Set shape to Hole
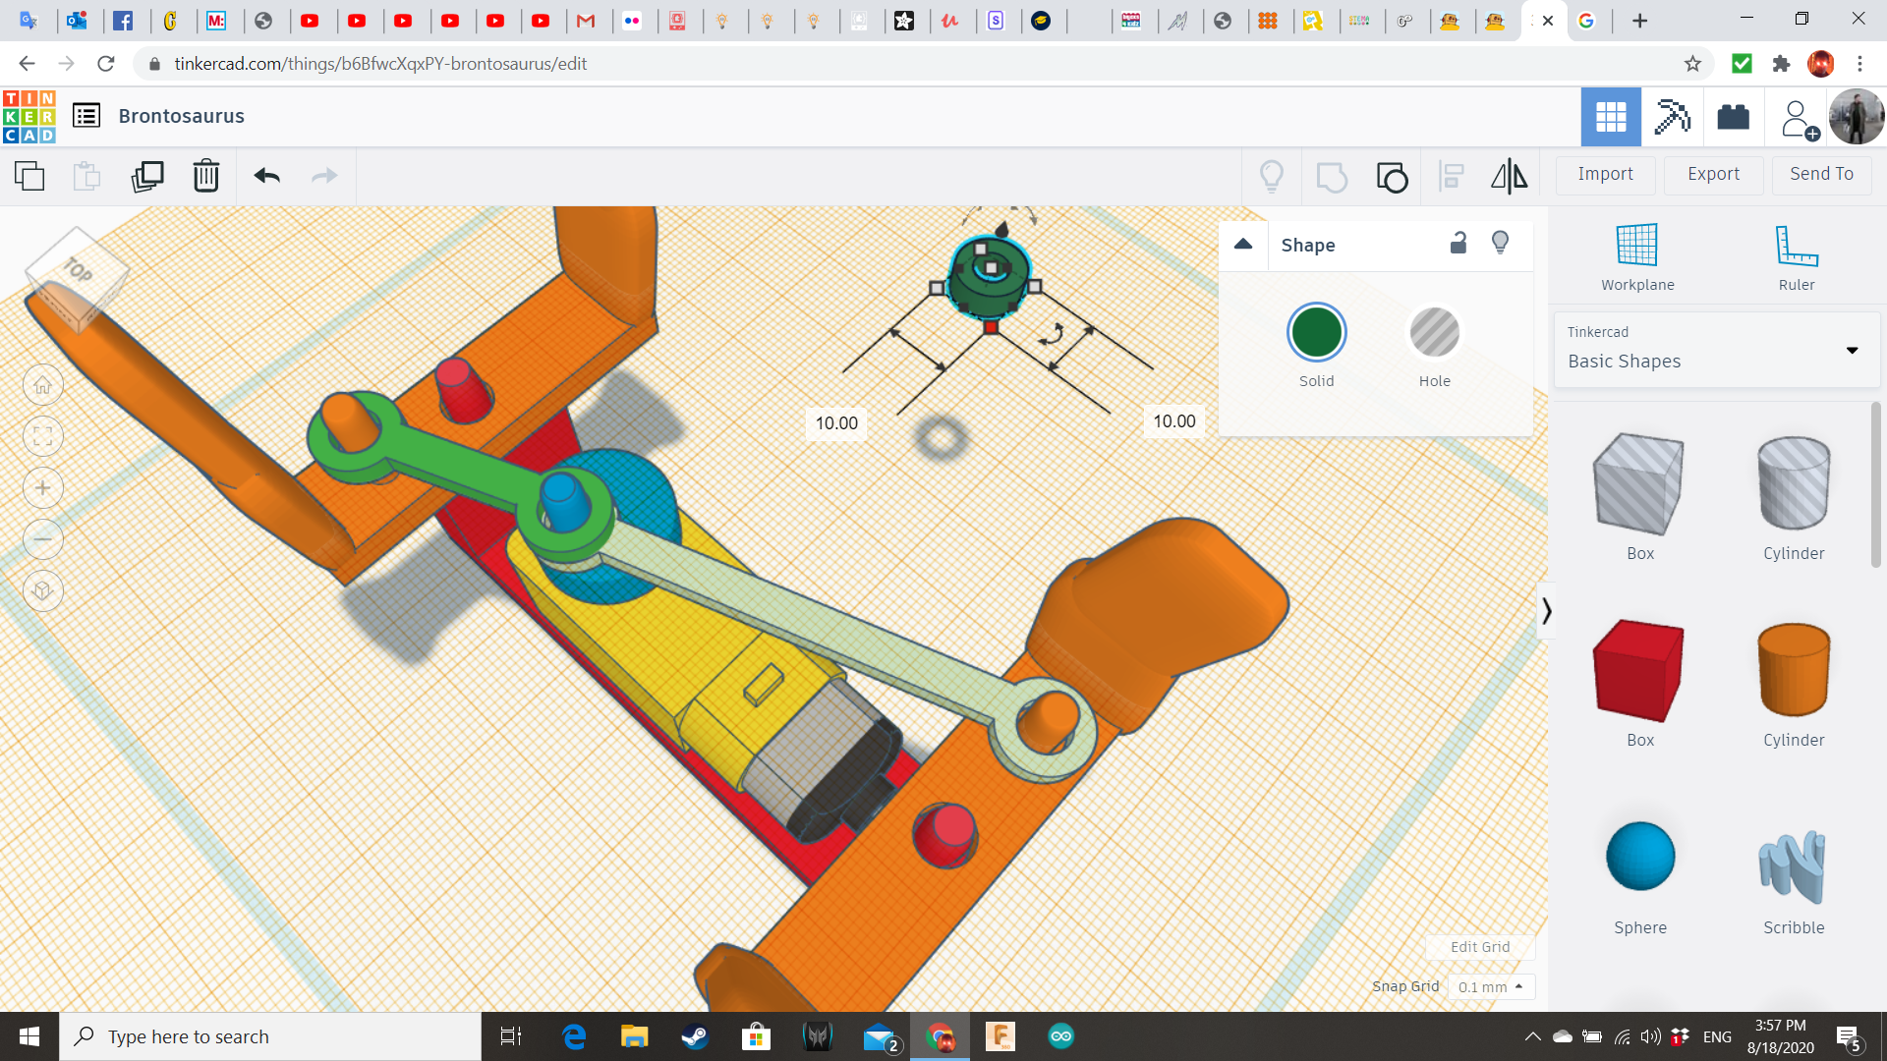1887x1061 pixels. coord(1434,333)
